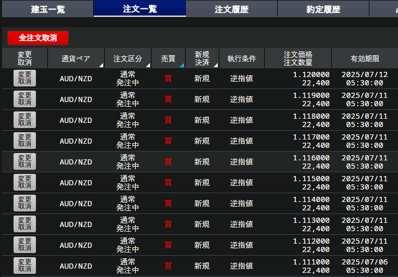Click AUD/NZD in the 1.120000 row

click(76, 79)
